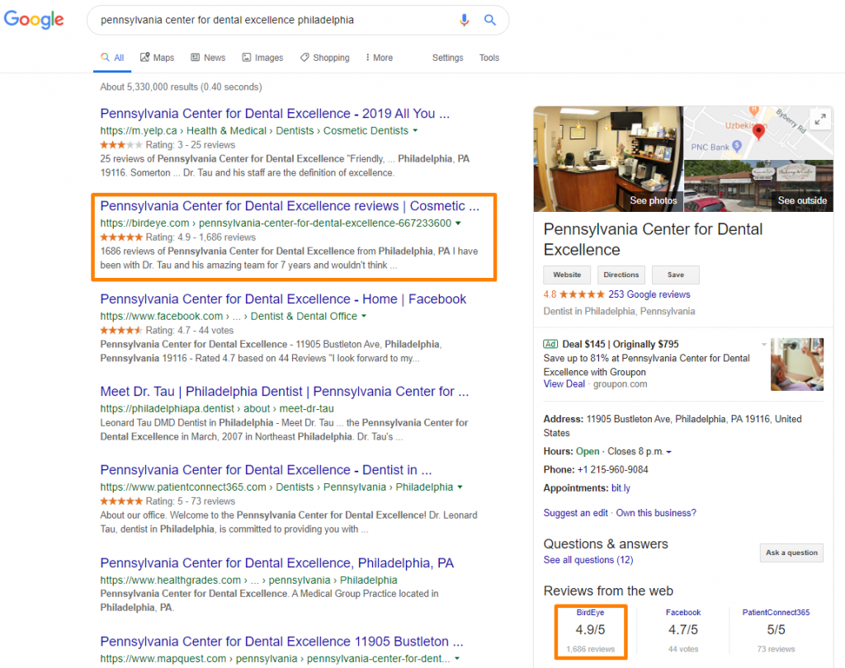Open the 253 Google reviews link
Viewport: 845px width, 668px height.
[649, 294]
